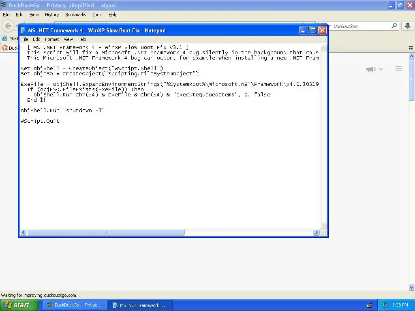Open the DuckDuckGo page hamburger menu
This screenshot has width=415, height=311.
tap(399, 69)
